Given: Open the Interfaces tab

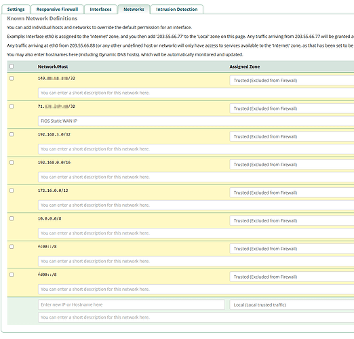Looking at the screenshot, I should 100,9.
